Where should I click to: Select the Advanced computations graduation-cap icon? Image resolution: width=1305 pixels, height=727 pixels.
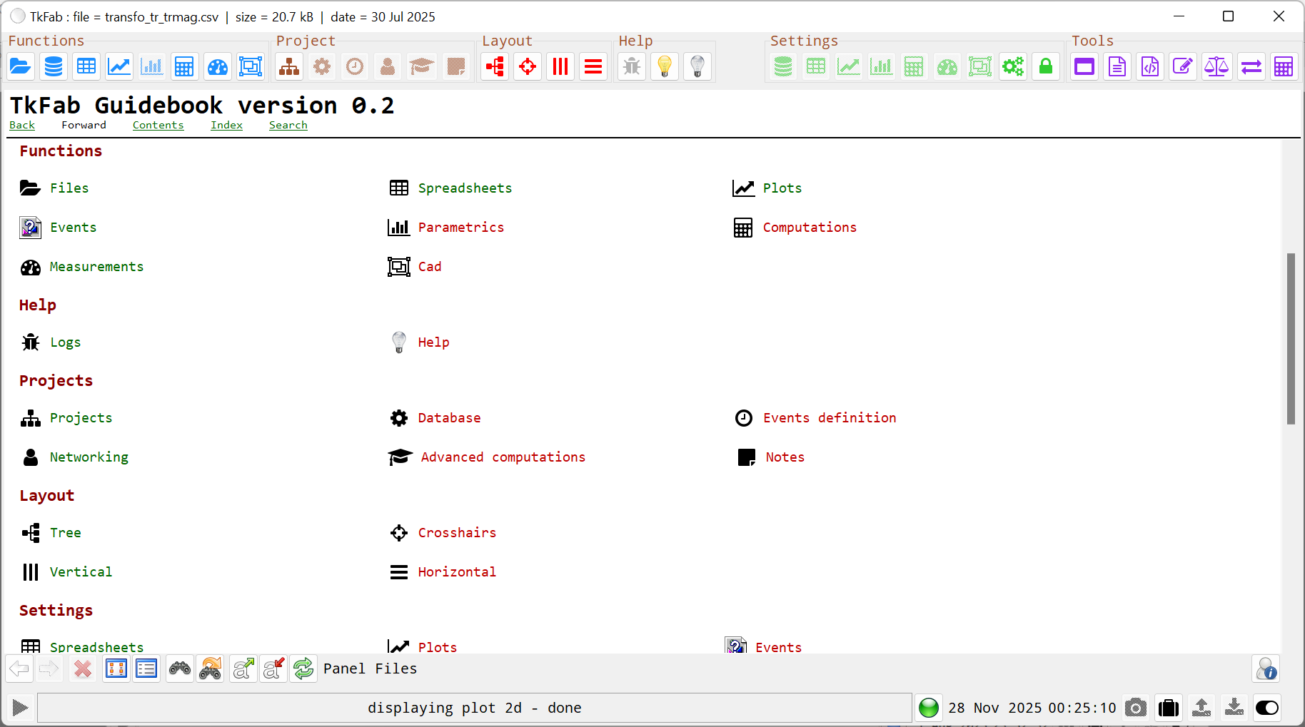pos(421,66)
